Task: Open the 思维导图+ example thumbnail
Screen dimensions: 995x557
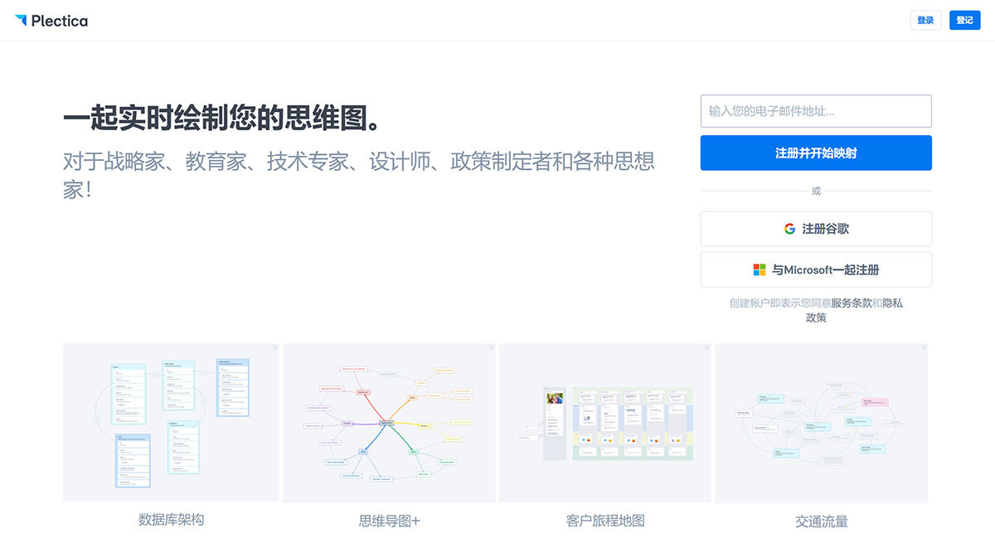Action: [x=388, y=422]
